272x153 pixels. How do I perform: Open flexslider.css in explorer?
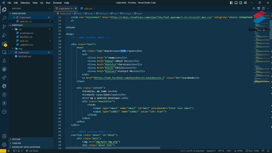26,37
